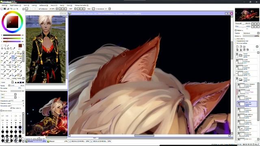Viewport: 260px width, 146px height.
Task: Collapse the open layer set folder icon
Action: (240, 79)
